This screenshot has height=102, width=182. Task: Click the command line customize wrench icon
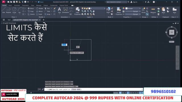(x=43, y=89)
